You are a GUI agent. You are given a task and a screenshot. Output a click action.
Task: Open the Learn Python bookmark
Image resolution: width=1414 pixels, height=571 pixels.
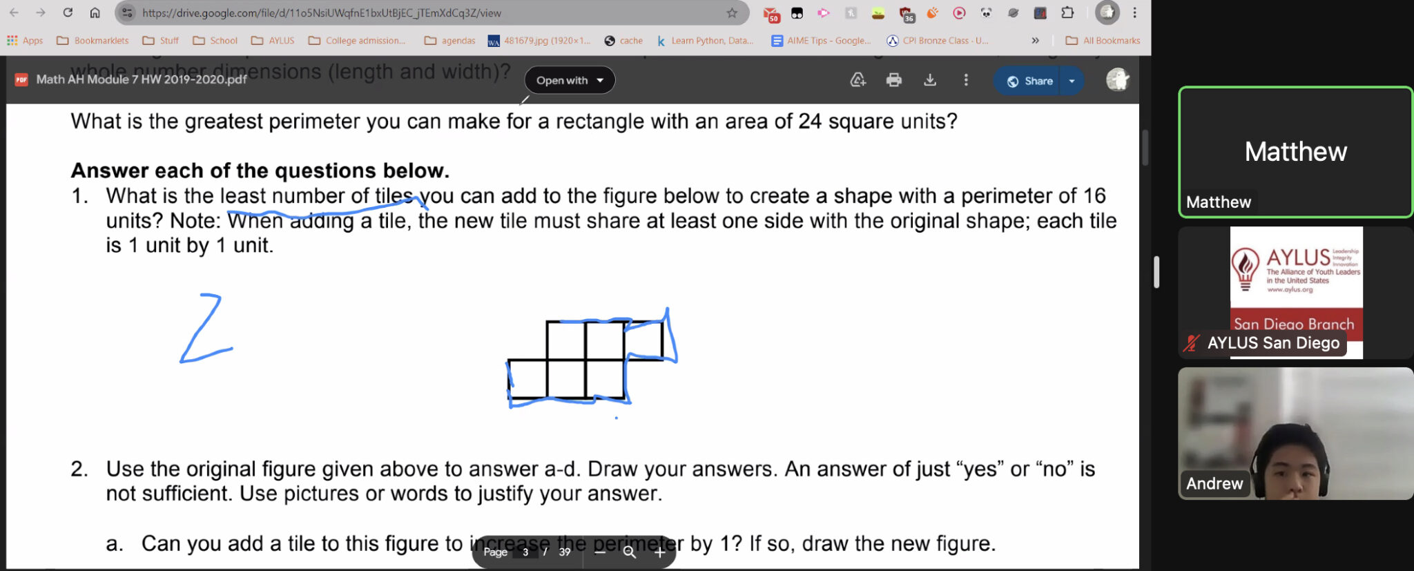[705, 41]
